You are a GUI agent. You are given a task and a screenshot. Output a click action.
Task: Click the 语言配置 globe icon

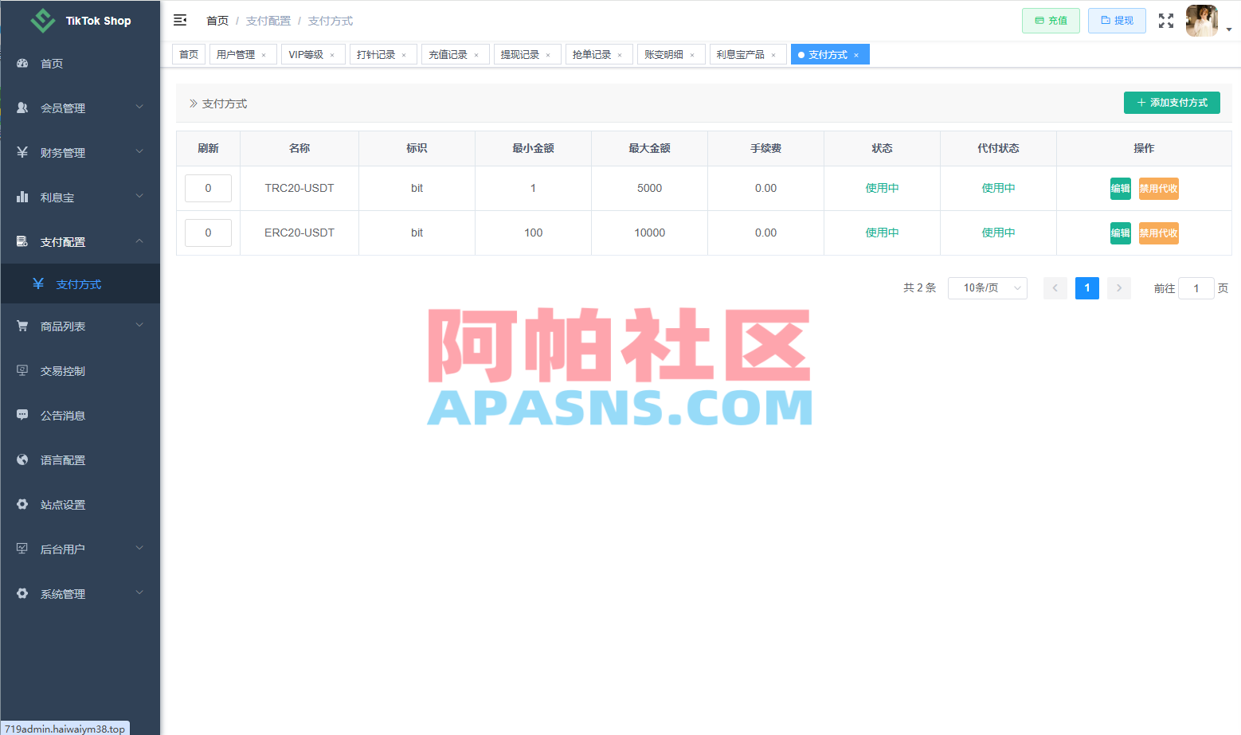tap(22, 459)
